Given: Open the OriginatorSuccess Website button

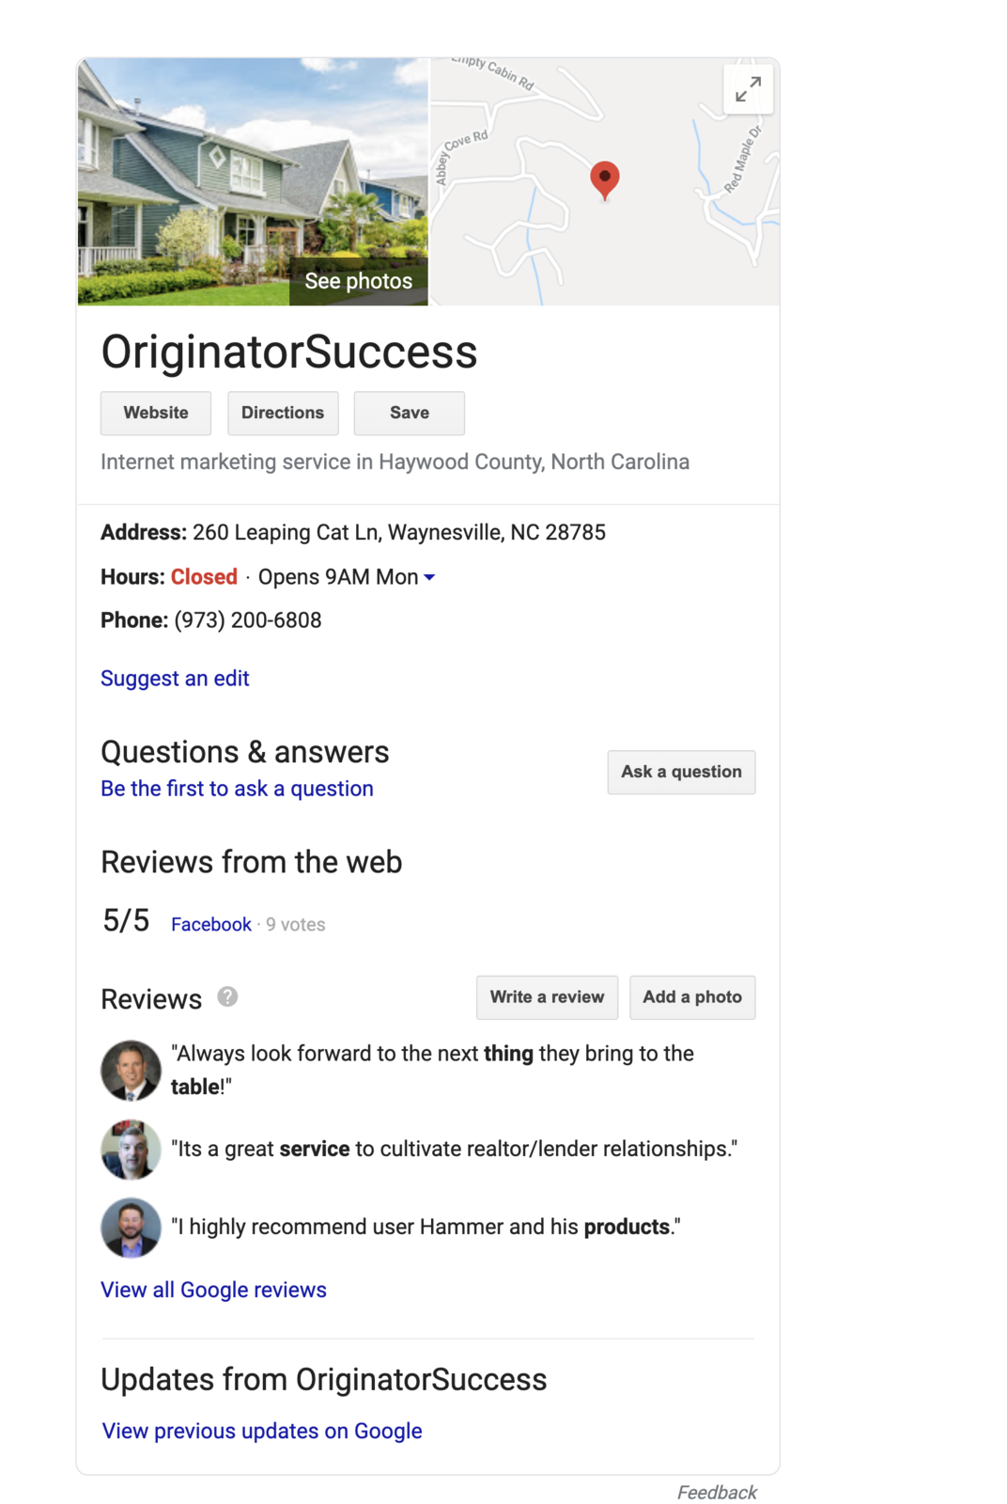Looking at the screenshot, I should (156, 413).
